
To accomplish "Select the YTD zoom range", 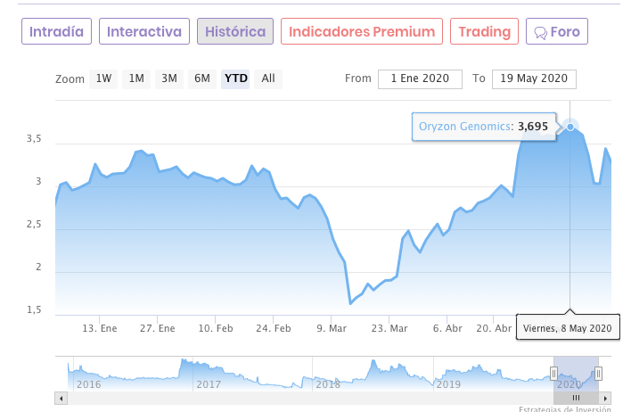I will coord(236,78).
